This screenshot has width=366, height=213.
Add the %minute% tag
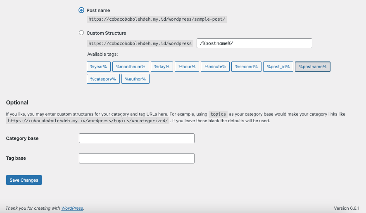(215, 67)
